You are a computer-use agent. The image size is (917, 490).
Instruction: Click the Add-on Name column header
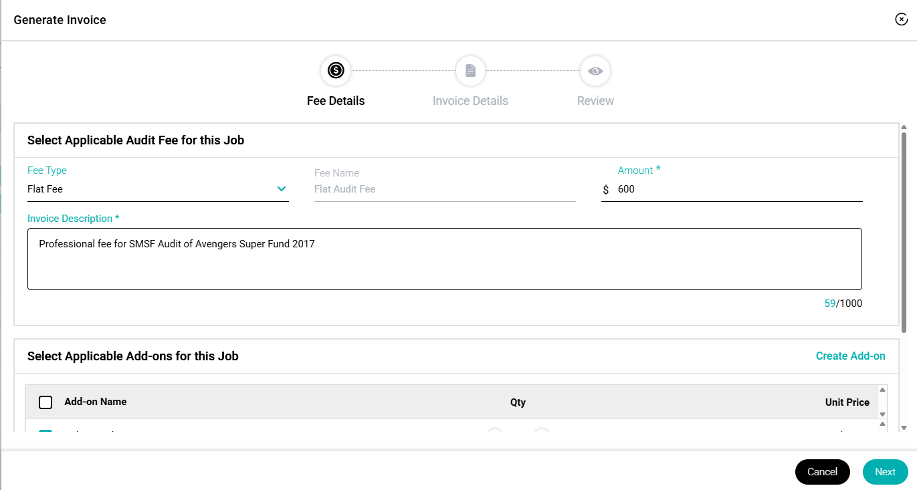(x=96, y=402)
